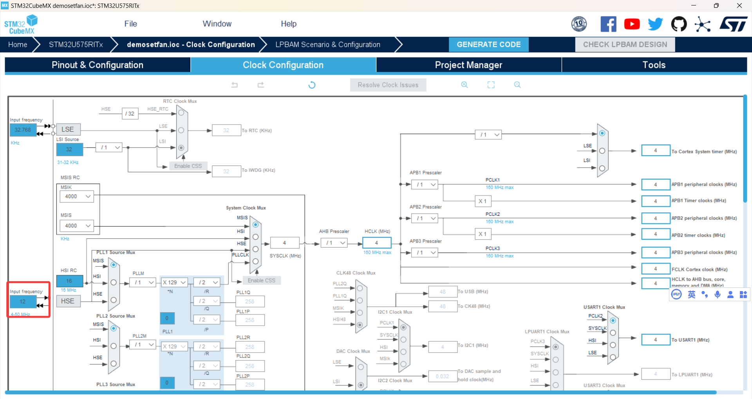The height and width of the screenshot is (399, 752).
Task: Open the Twitter bird icon link
Action: point(655,24)
